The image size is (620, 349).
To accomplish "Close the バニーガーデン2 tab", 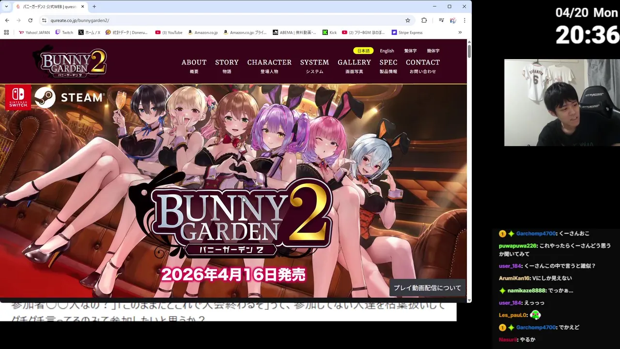I will coord(82,6).
